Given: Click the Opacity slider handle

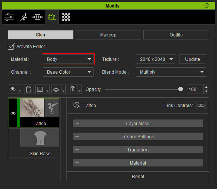Looking at the screenshot, I should click(x=181, y=89).
